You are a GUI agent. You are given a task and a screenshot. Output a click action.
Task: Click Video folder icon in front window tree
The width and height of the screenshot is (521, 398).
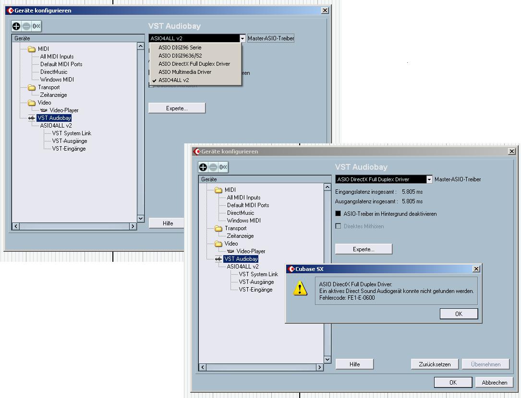218,244
